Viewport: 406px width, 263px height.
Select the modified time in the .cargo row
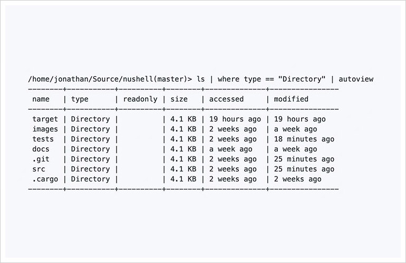point(297,179)
